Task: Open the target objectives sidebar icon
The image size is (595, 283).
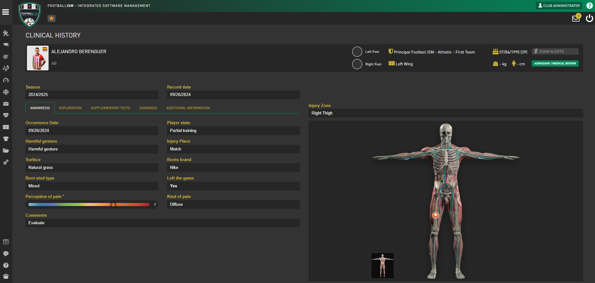Action: (x=6, y=57)
